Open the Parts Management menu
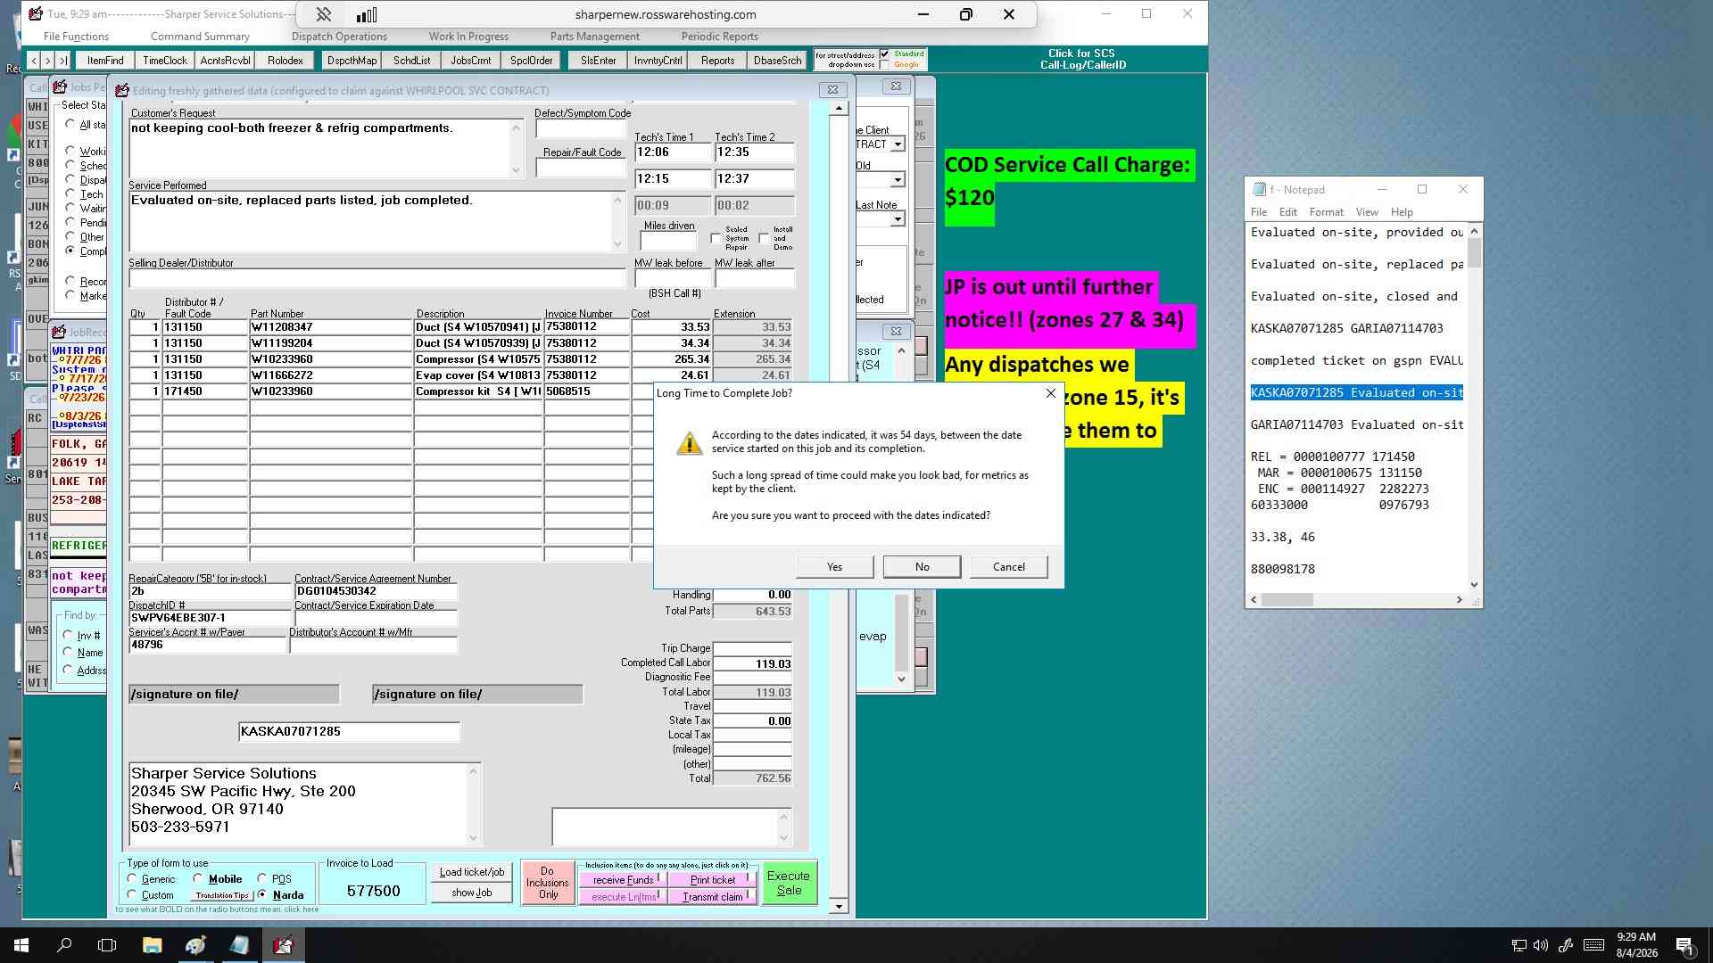This screenshot has height=963, width=1713. coord(594,37)
